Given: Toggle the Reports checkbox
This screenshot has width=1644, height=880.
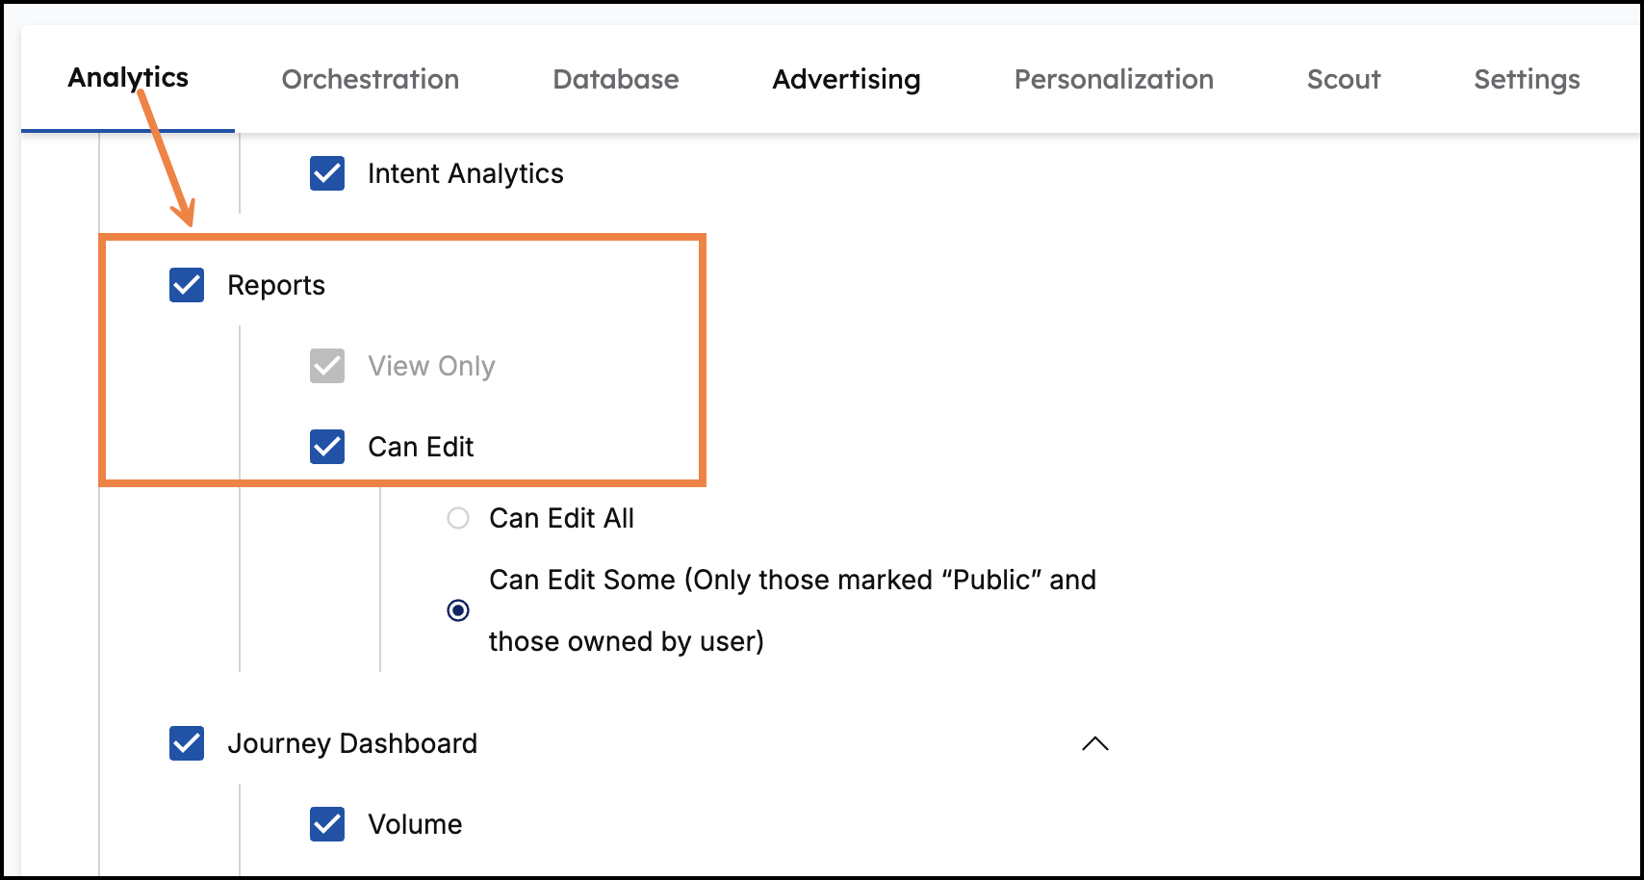Looking at the screenshot, I should click(187, 285).
